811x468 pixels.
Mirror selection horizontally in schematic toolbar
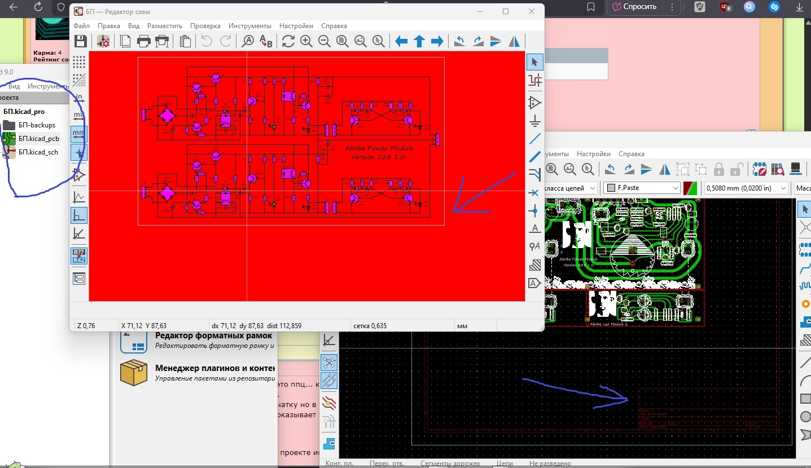tap(514, 41)
